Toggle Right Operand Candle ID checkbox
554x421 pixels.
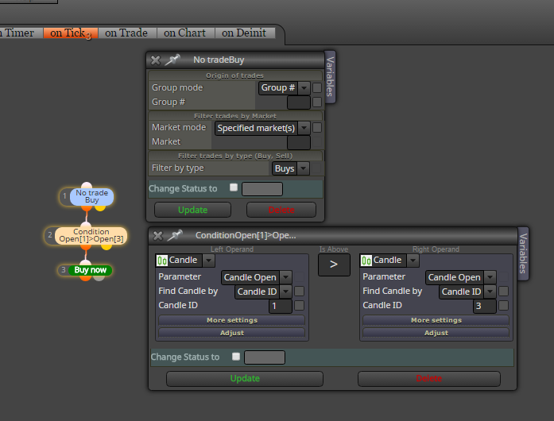coord(503,305)
